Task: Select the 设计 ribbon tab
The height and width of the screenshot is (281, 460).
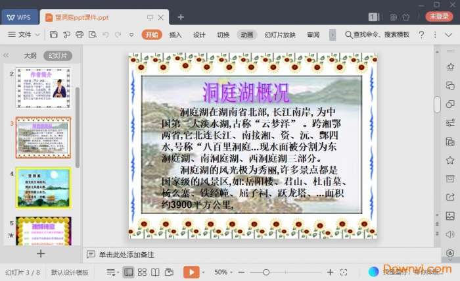Action: (199, 35)
